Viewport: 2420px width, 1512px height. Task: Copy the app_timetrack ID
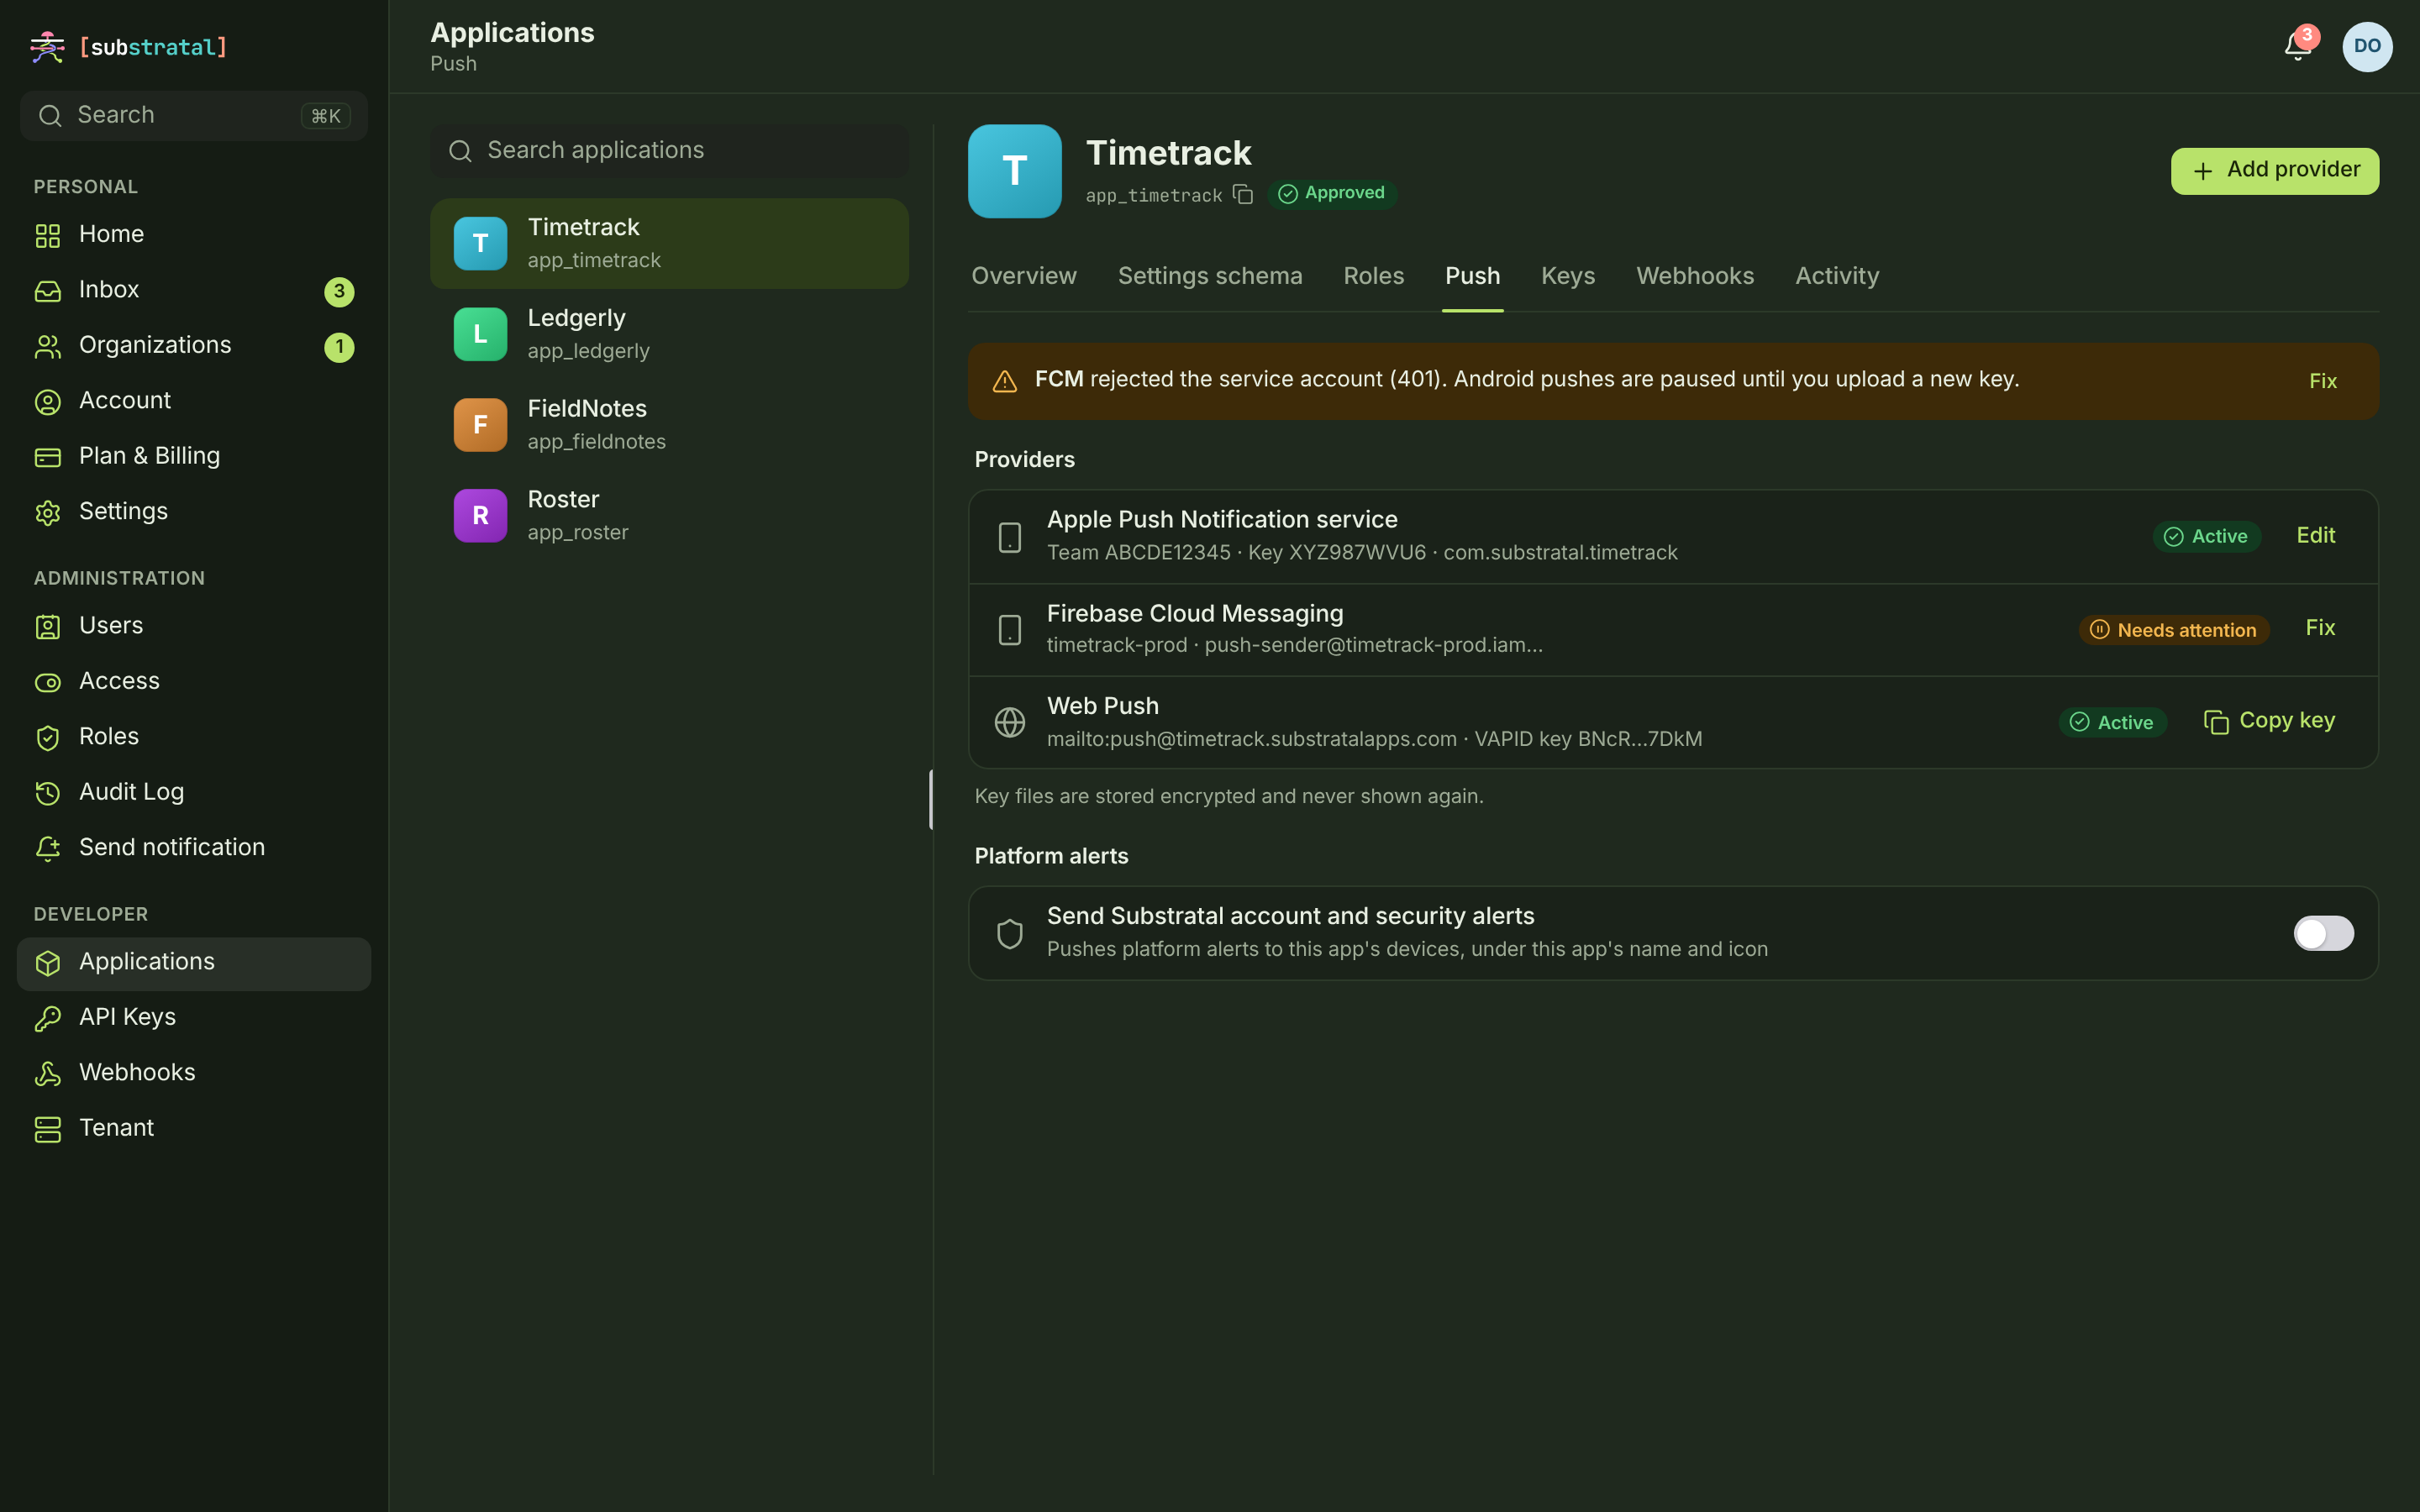tap(1243, 194)
